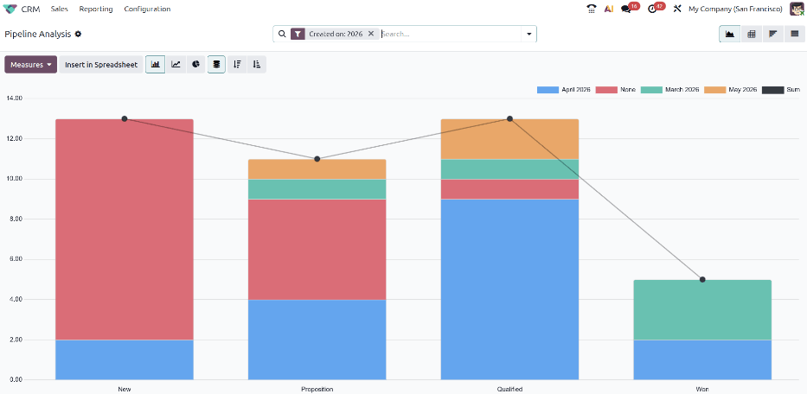Click the orange May segment in Qualified bar
Viewport: 807px width, 394px height.
509,139
